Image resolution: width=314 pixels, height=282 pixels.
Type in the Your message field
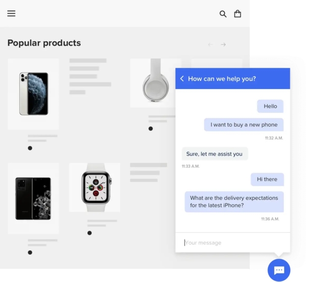click(x=231, y=243)
